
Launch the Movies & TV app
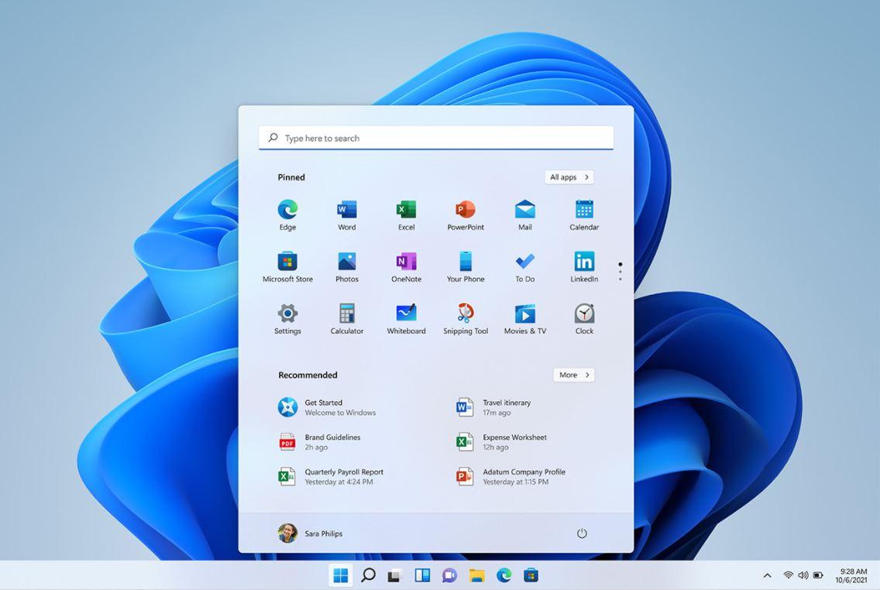click(x=524, y=314)
